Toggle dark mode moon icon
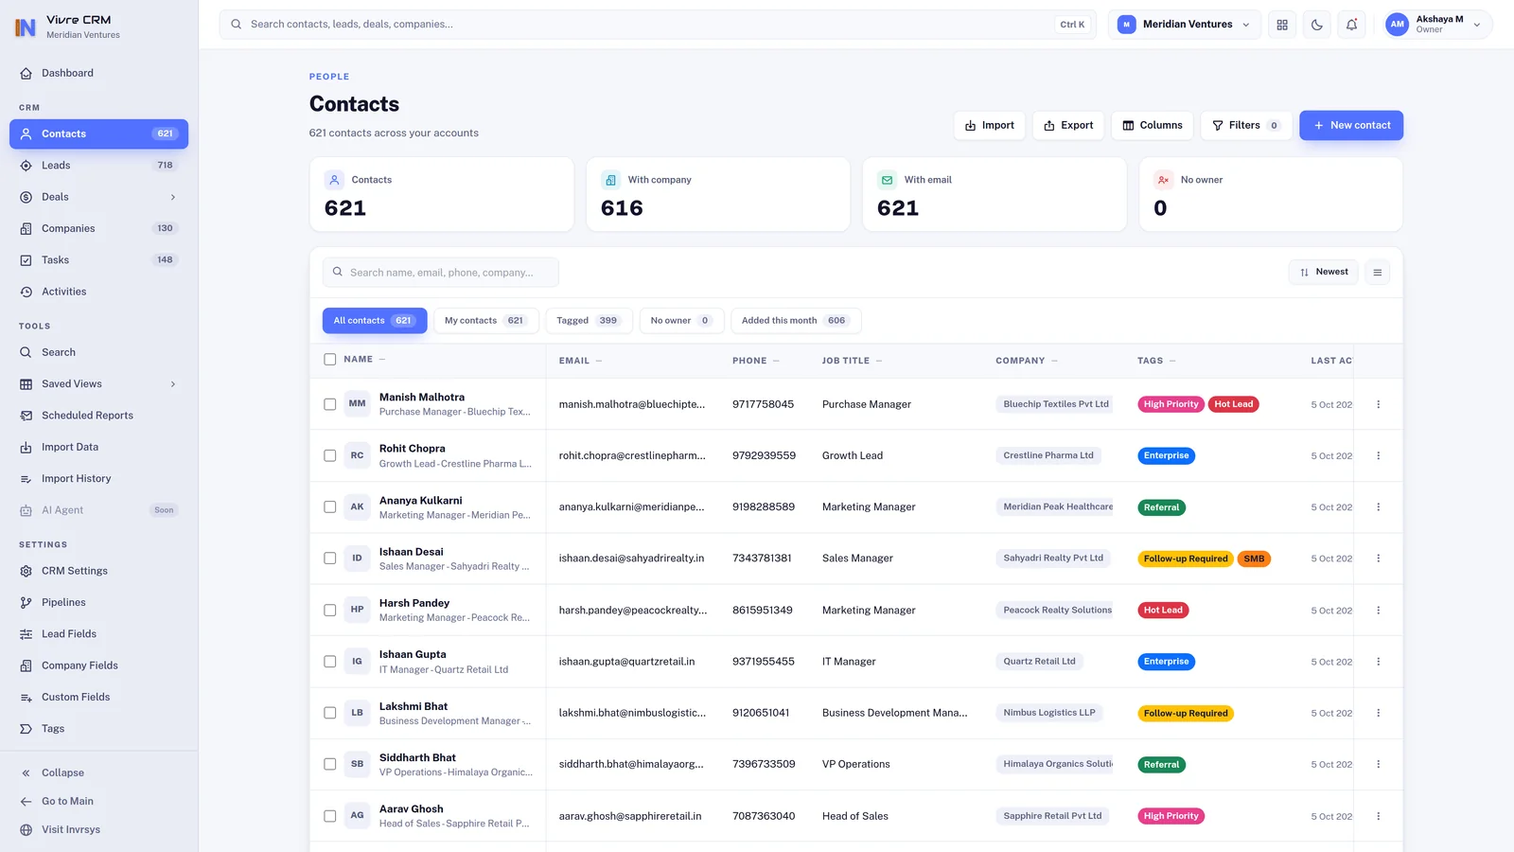1514x852 pixels. click(1317, 25)
